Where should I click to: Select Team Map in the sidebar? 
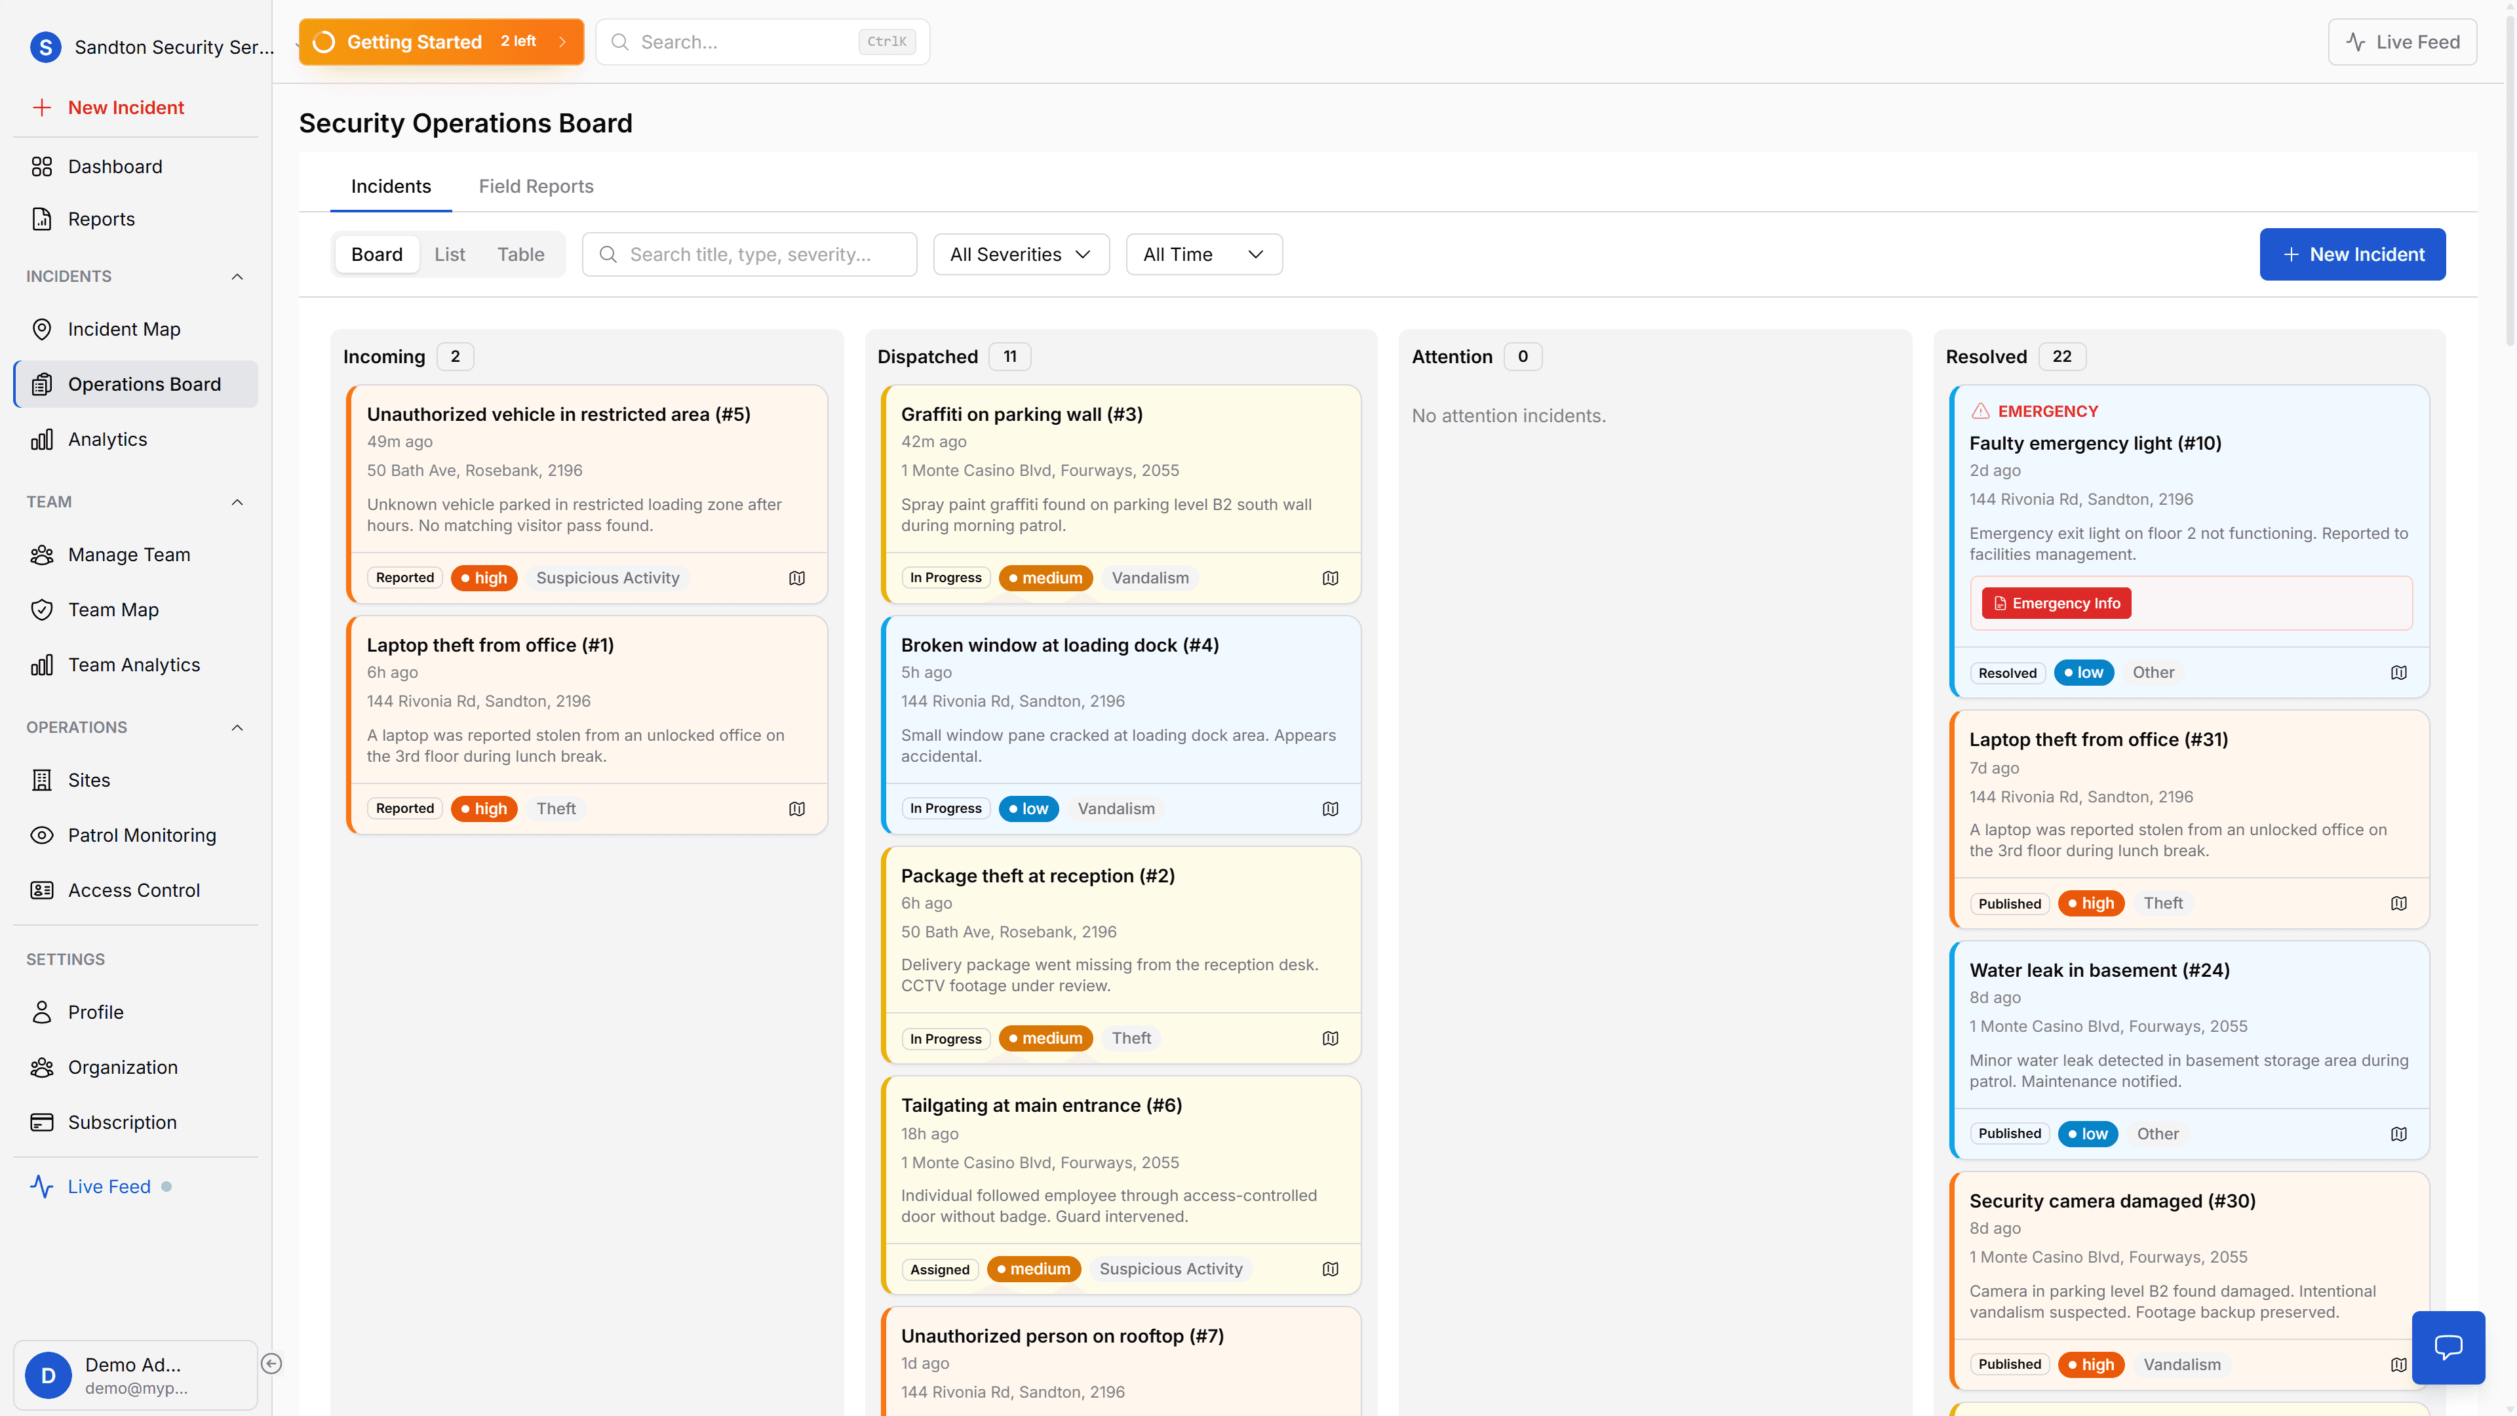tap(113, 609)
